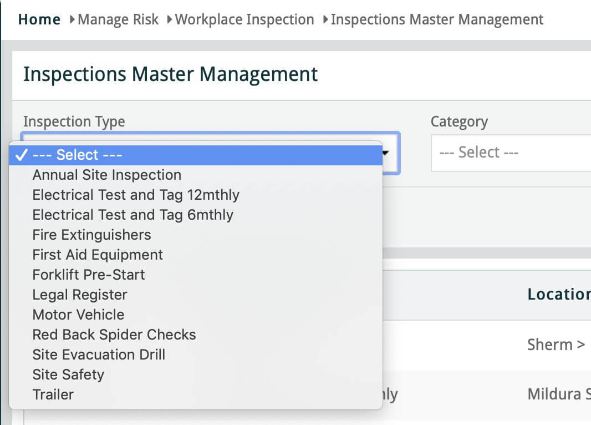
Task: Choose 'Motor Vehicle' inspection type
Action: (78, 315)
